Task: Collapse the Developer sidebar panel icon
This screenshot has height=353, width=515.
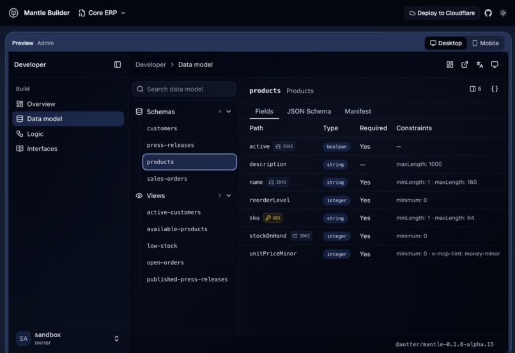Action: click(x=118, y=64)
